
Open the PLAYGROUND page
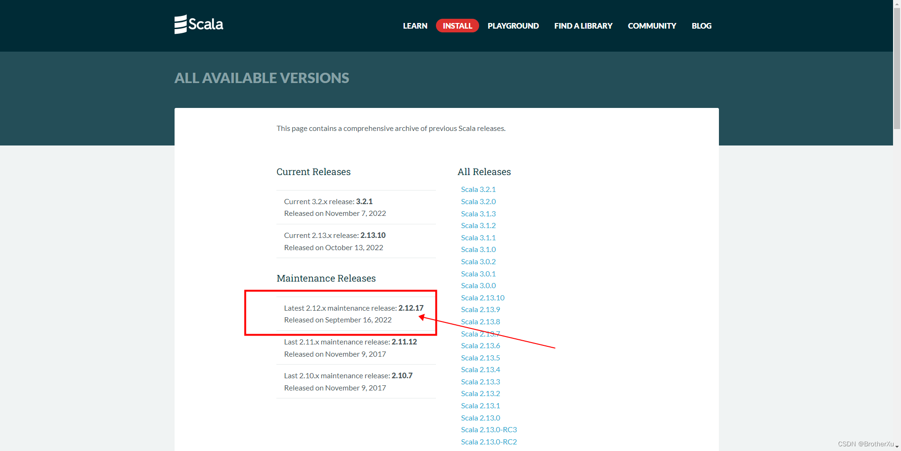click(x=513, y=26)
